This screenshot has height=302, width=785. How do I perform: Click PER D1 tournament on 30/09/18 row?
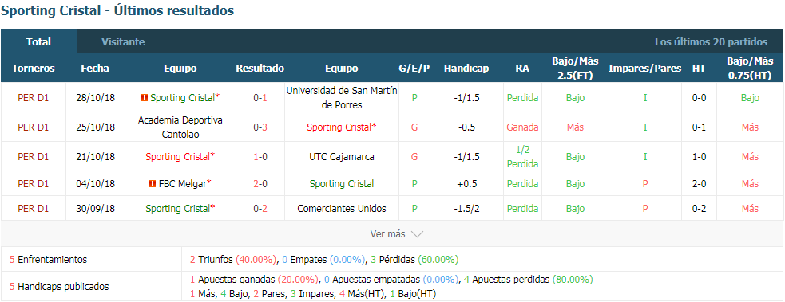[x=33, y=209]
